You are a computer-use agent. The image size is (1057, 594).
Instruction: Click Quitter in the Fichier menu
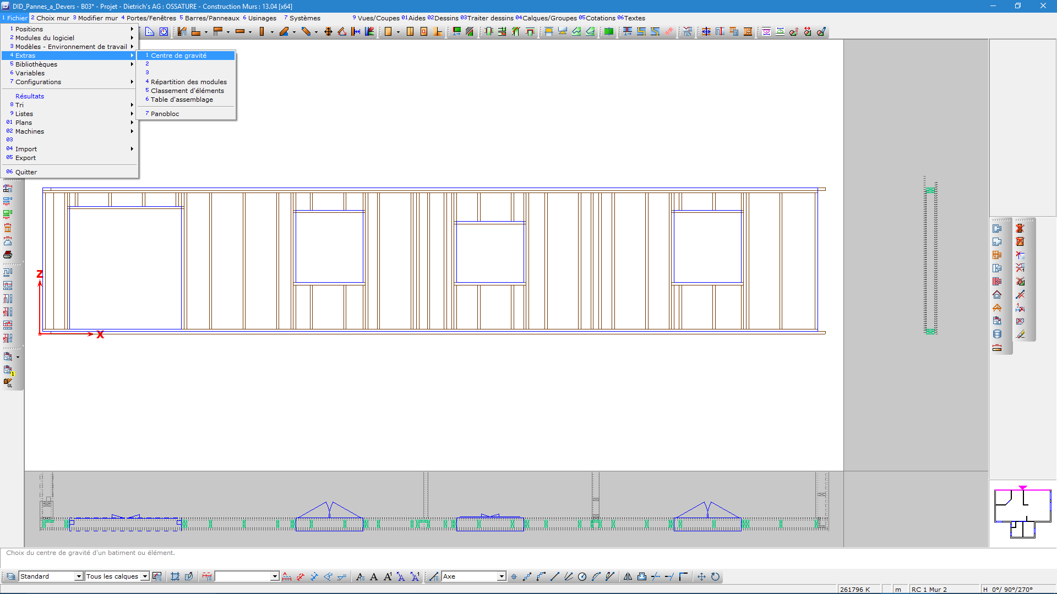pyautogui.click(x=26, y=172)
